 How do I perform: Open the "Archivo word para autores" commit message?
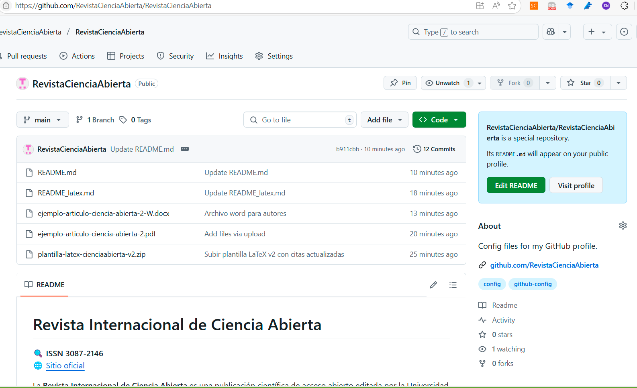[245, 213]
